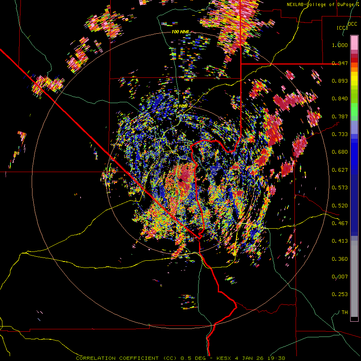Screen dimensions: 361x361
Task: Pick the light pink top color bar segment
Action: (354, 43)
